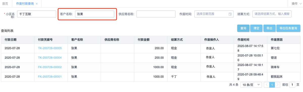Open the 结算方式 selection dropdown
303x92 pixels.
click(x=272, y=14)
